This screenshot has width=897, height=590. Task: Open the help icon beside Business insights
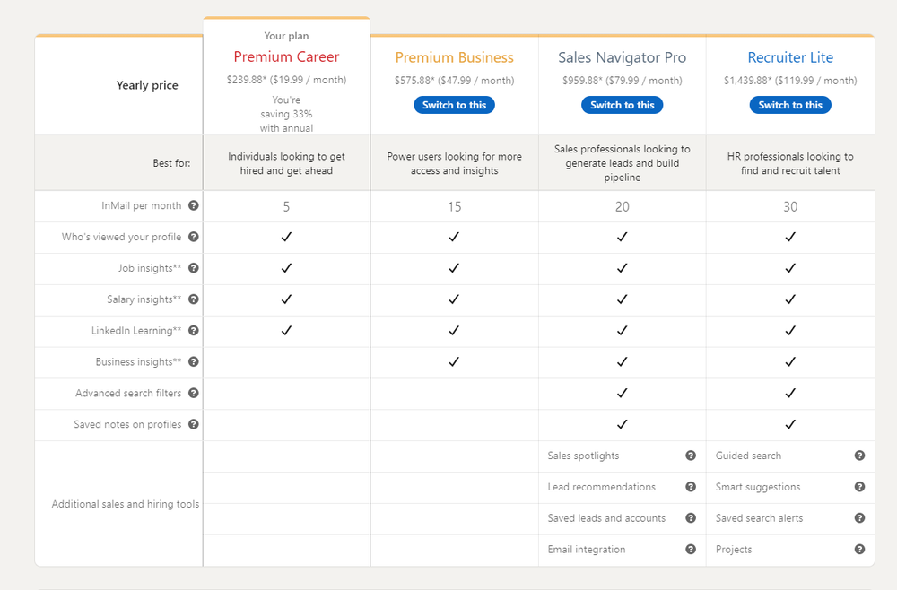click(194, 362)
